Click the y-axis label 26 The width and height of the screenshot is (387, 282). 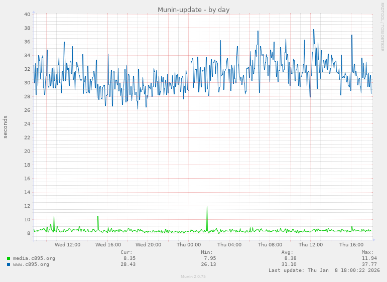coord(27,110)
